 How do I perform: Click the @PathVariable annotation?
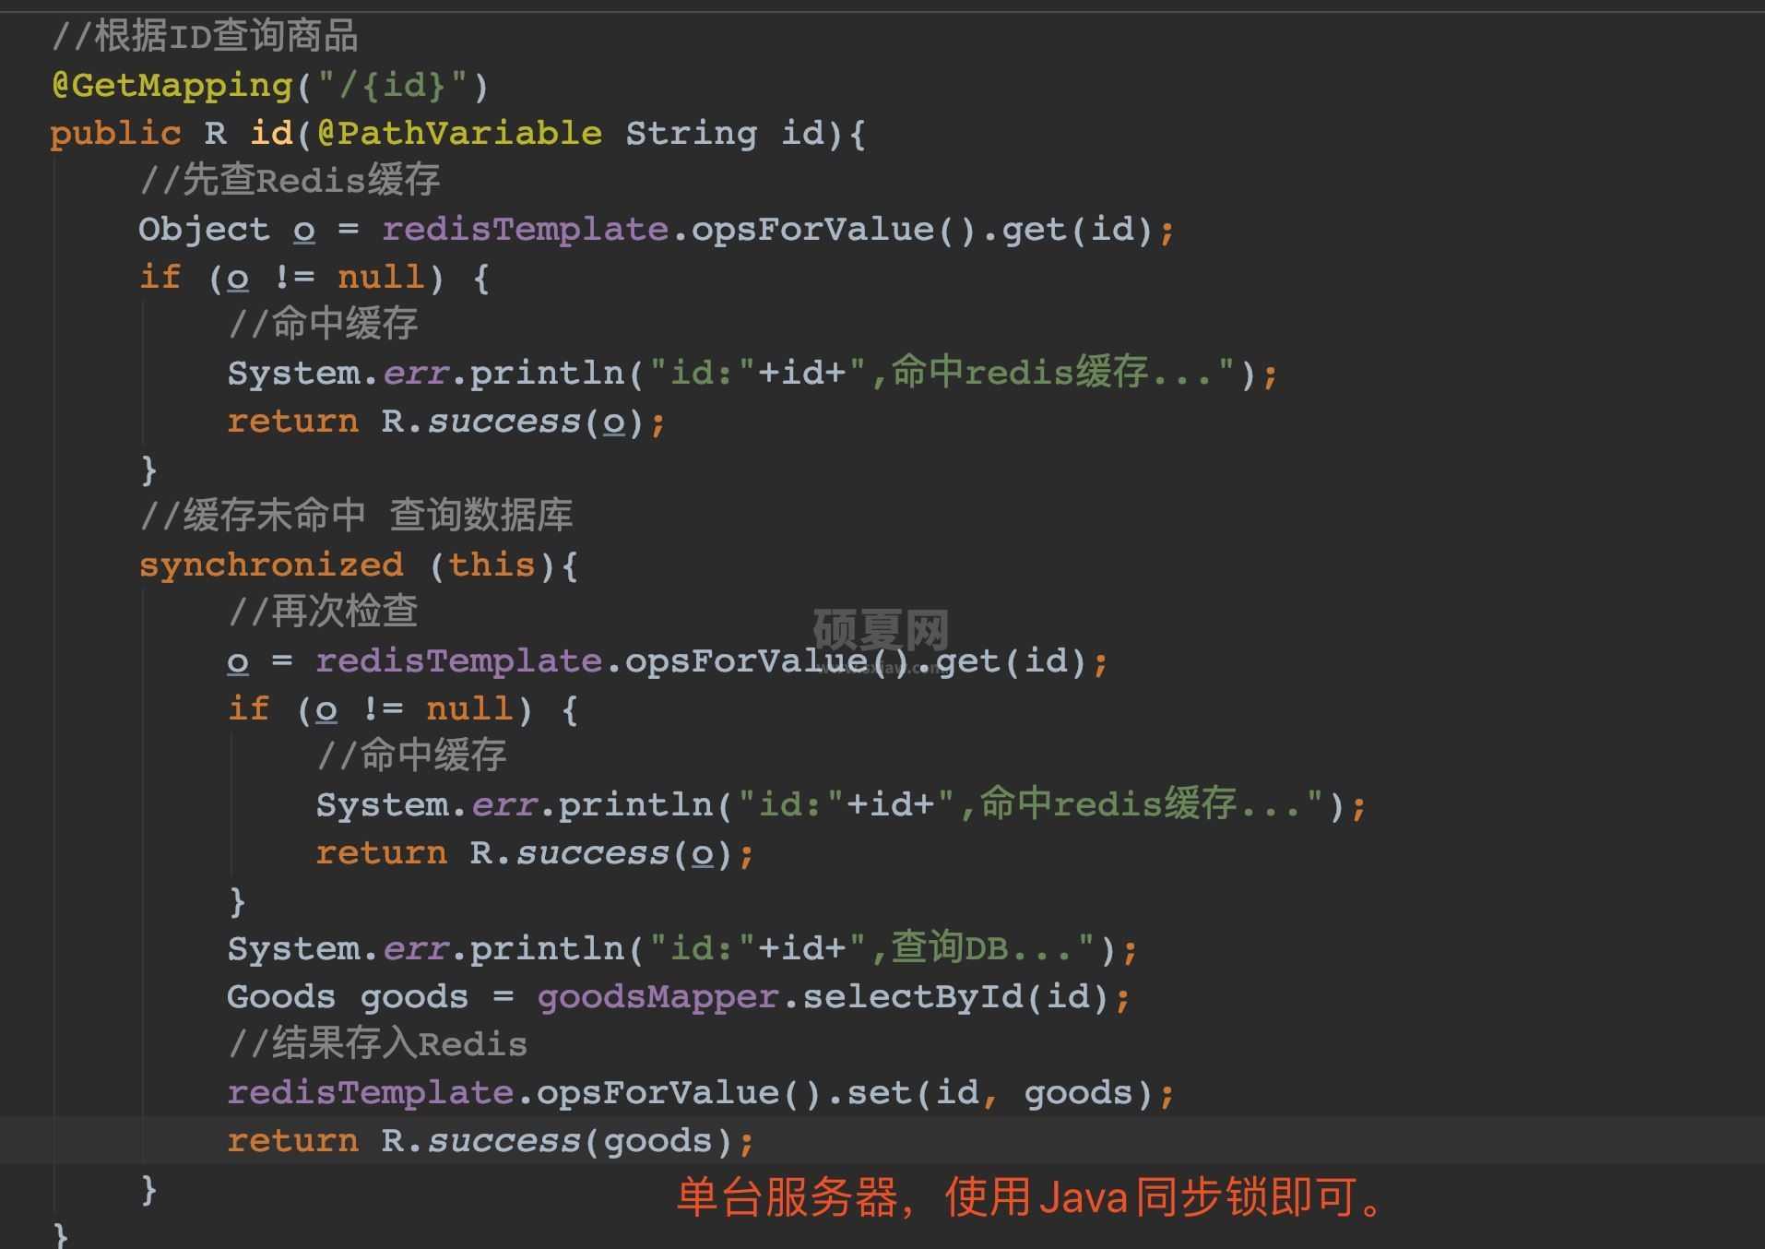click(x=459, y=134)
